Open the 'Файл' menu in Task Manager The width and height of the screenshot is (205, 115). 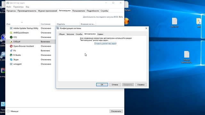click(x=9, y=7)
